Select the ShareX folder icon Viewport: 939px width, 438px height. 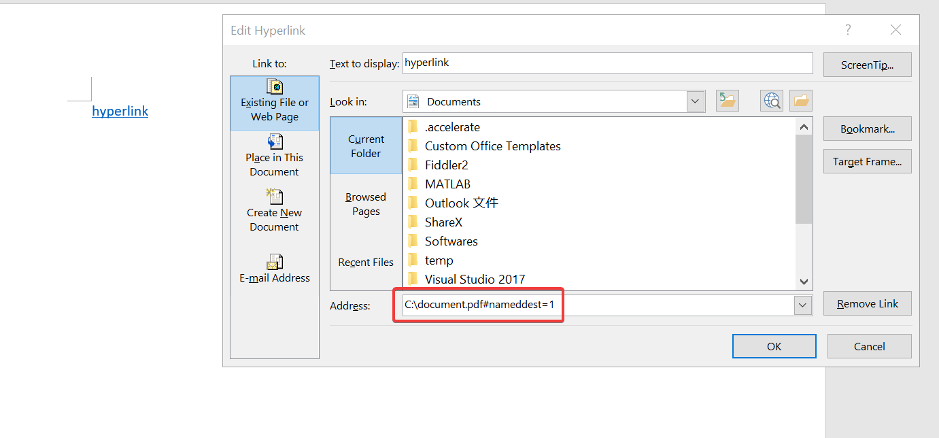click(x=412, y=222)
